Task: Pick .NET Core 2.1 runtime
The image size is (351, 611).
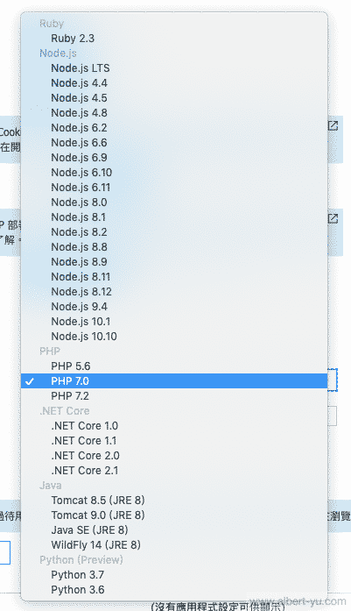Action: click(x=174, y=471)
